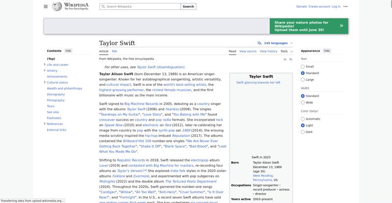
Task: Open the Republic Records link
Action: pyautogui.click(x=131, y=160)
